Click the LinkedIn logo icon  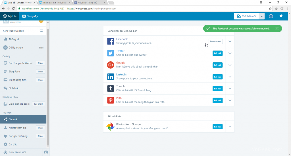tap(111, 77)
